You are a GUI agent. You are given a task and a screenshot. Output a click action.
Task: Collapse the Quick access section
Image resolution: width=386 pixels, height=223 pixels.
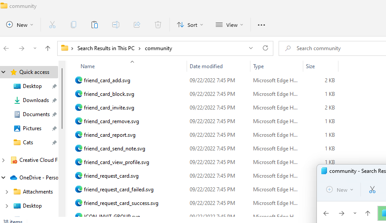4,72
